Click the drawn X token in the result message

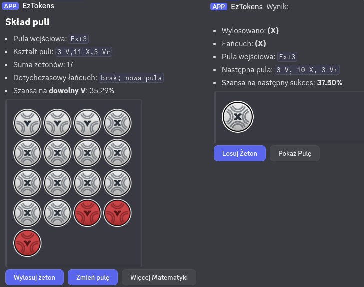[x=238, y=117]
